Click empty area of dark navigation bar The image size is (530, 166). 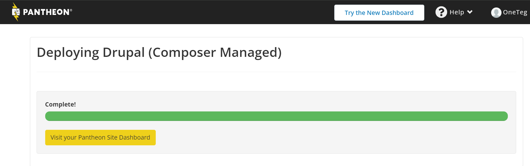[x=202, y=12]
